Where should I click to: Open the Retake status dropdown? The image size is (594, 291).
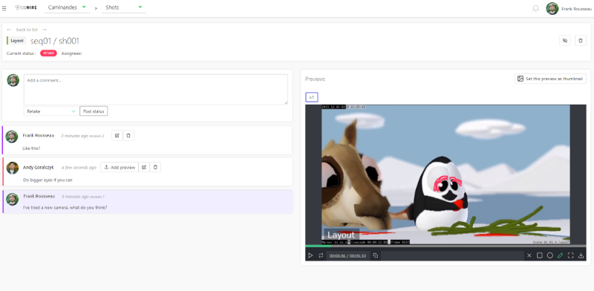(x=51, y=111)
